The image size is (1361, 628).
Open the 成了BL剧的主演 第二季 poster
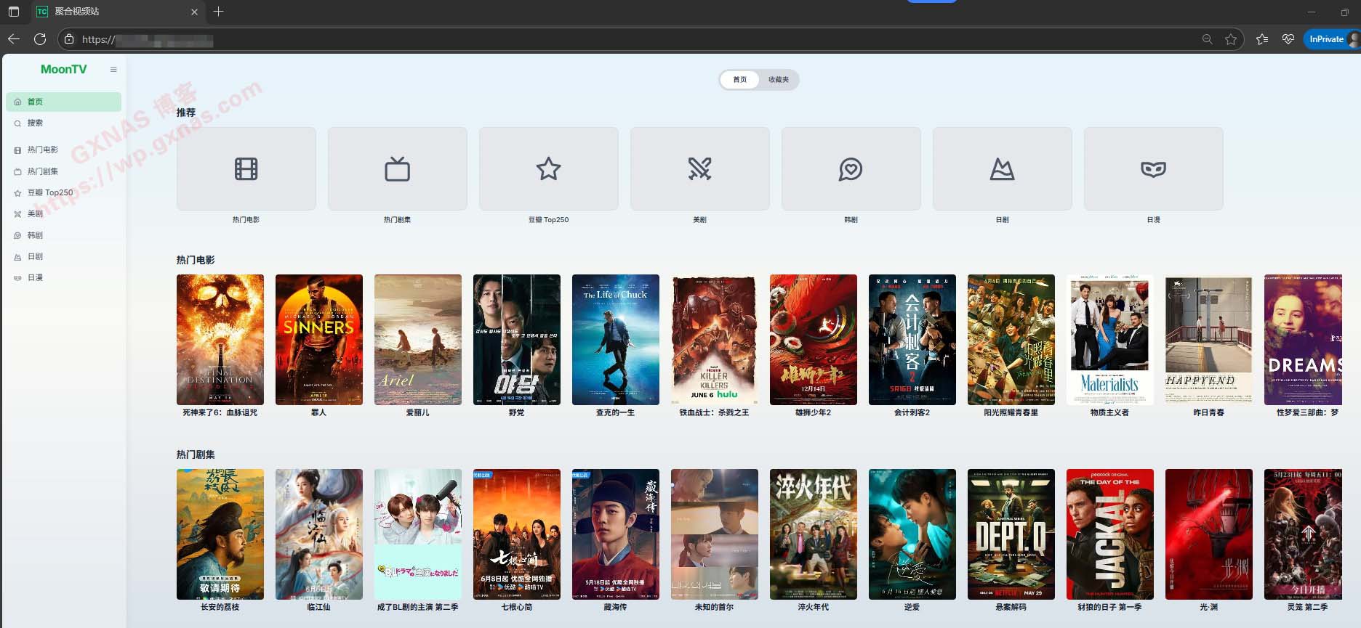click(418, 534)
